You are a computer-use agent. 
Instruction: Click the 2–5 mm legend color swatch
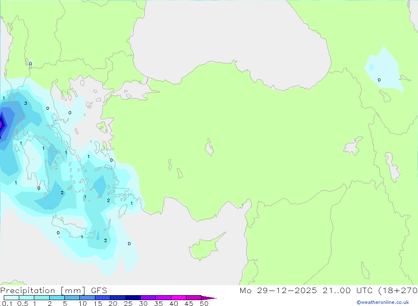[57, 298]
